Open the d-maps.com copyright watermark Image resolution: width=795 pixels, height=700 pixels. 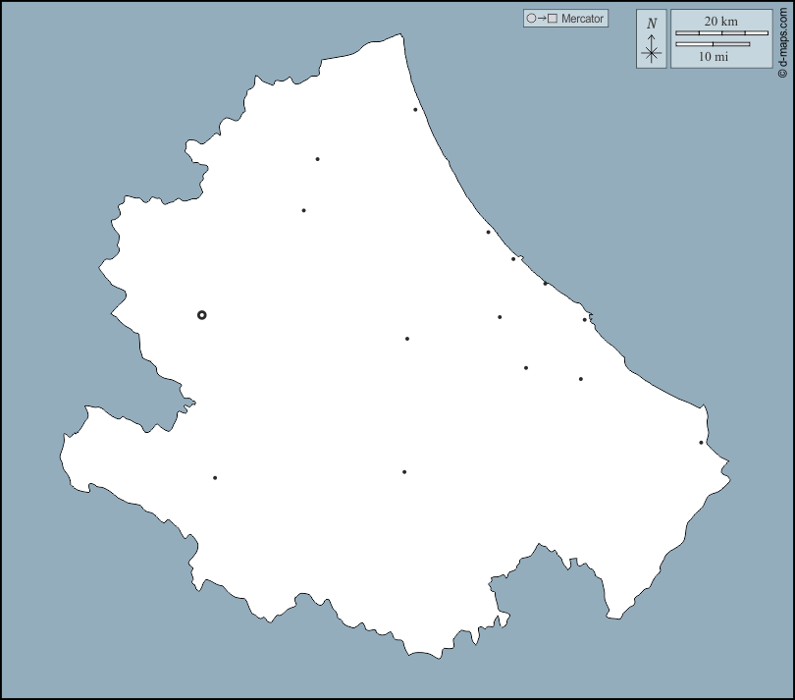[782, 39]
